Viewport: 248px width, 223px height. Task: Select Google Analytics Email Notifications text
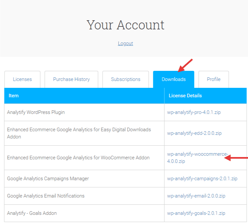tap(46, 196)
